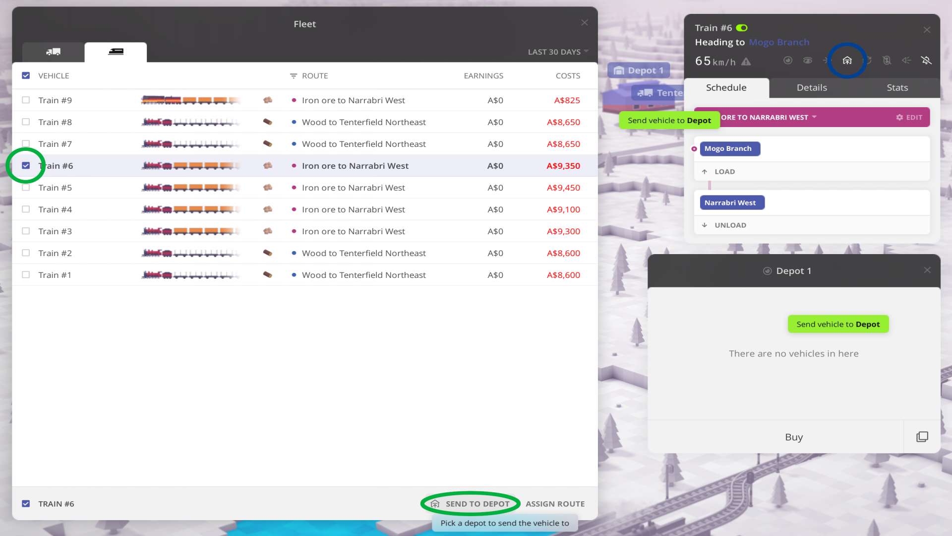Click the Mogo Branch station chip
The height and width of the screenshot is (536, 952).
[730, 148]
